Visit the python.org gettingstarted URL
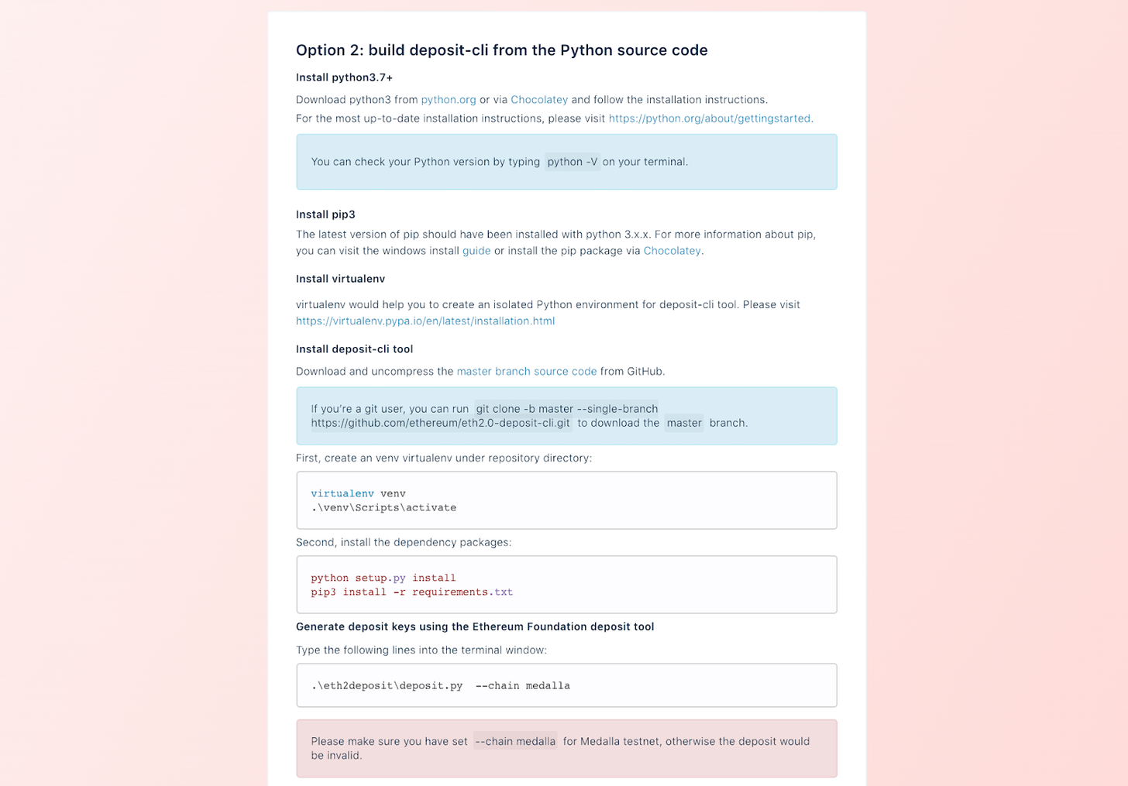1128x786 pixels. [x=709, y=118]
